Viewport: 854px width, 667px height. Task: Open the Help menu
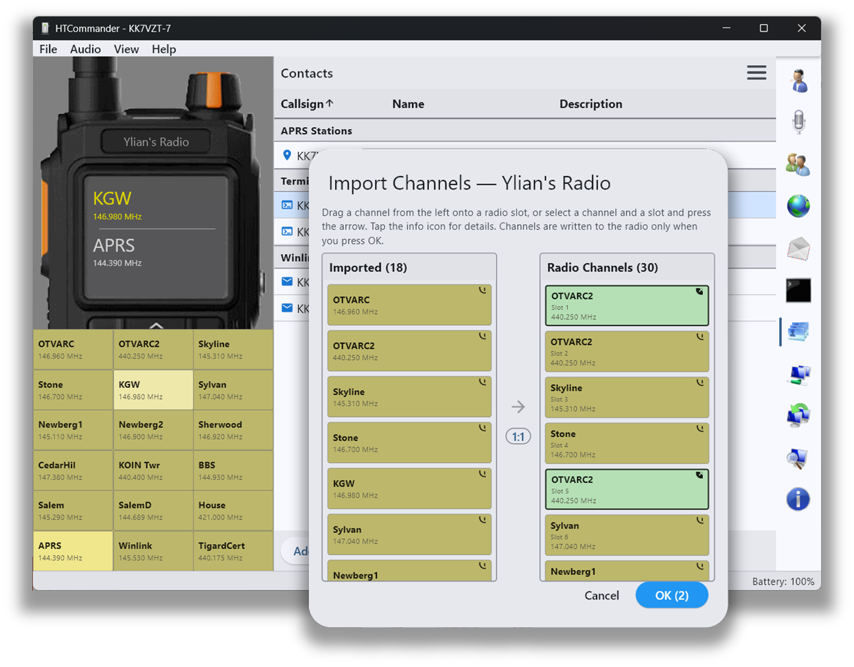tap(164, 49)
